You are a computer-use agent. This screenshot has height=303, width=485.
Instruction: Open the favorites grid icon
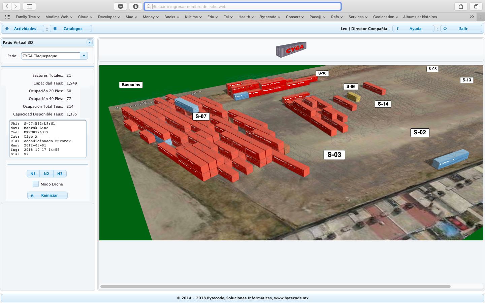point(7,17)
